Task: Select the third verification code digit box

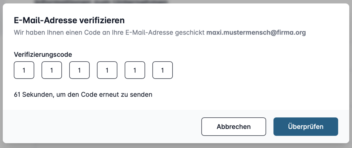Action: pos(79,70)
